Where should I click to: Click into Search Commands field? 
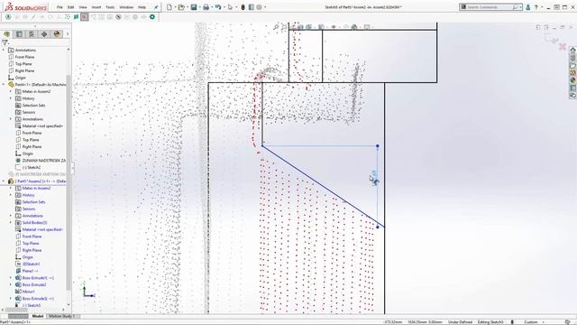[x=490, y=7]
